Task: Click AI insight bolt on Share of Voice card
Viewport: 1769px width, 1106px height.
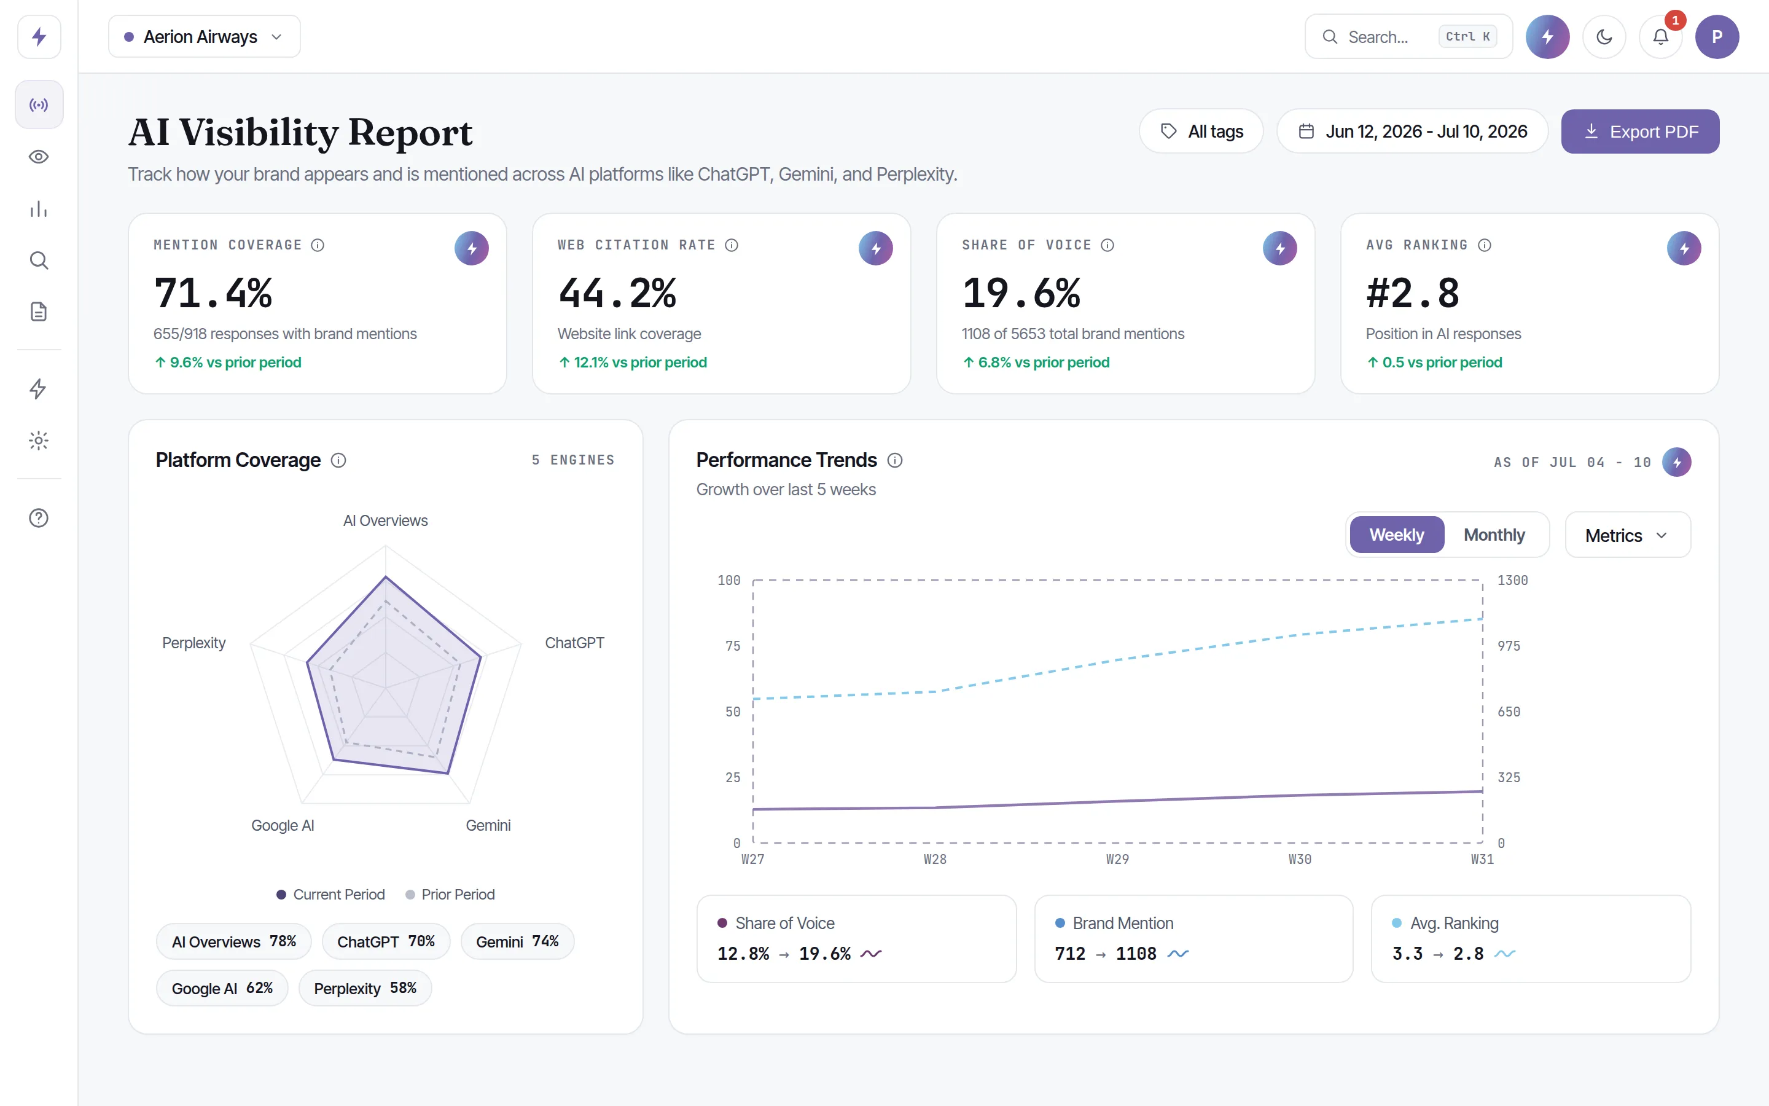Action: point(1280,249)
